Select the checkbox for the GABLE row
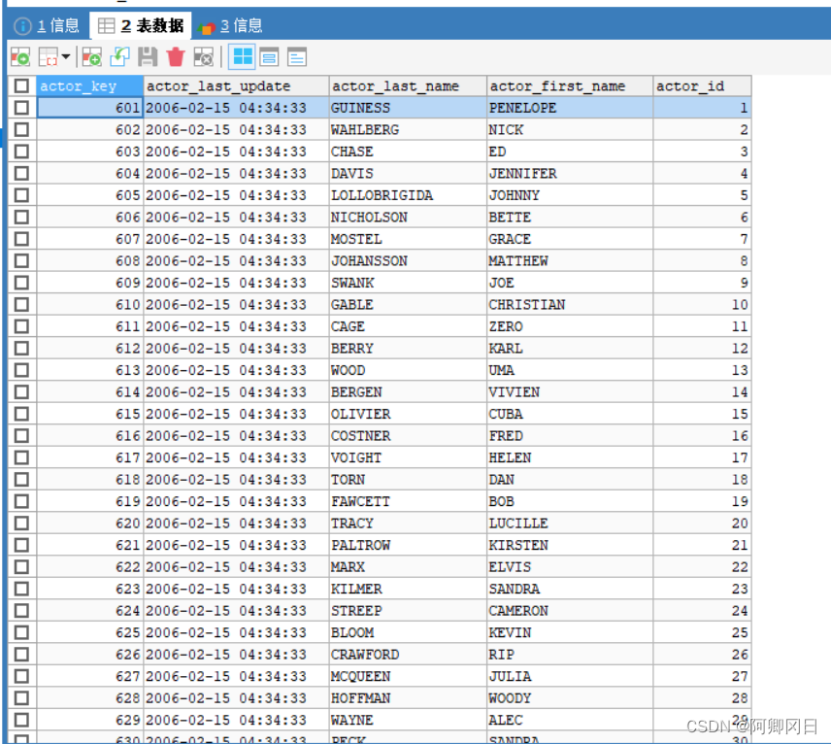 point(21,305)
